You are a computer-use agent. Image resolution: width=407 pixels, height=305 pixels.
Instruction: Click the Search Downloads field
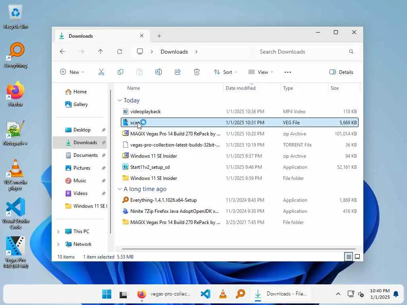tap(306, 52)
